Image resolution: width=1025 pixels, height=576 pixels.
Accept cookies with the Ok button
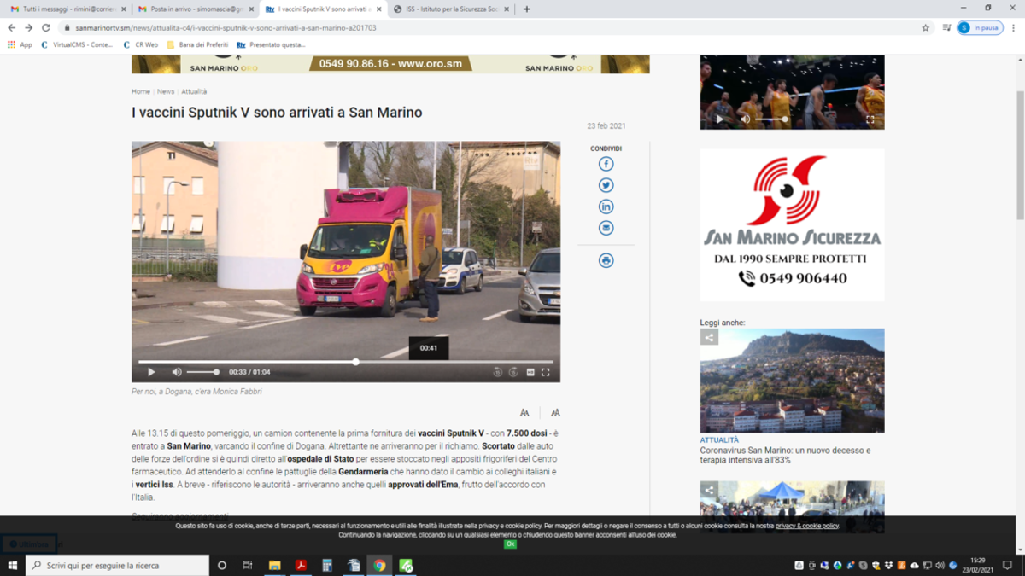pyautogui.click(x=510, y=544)
